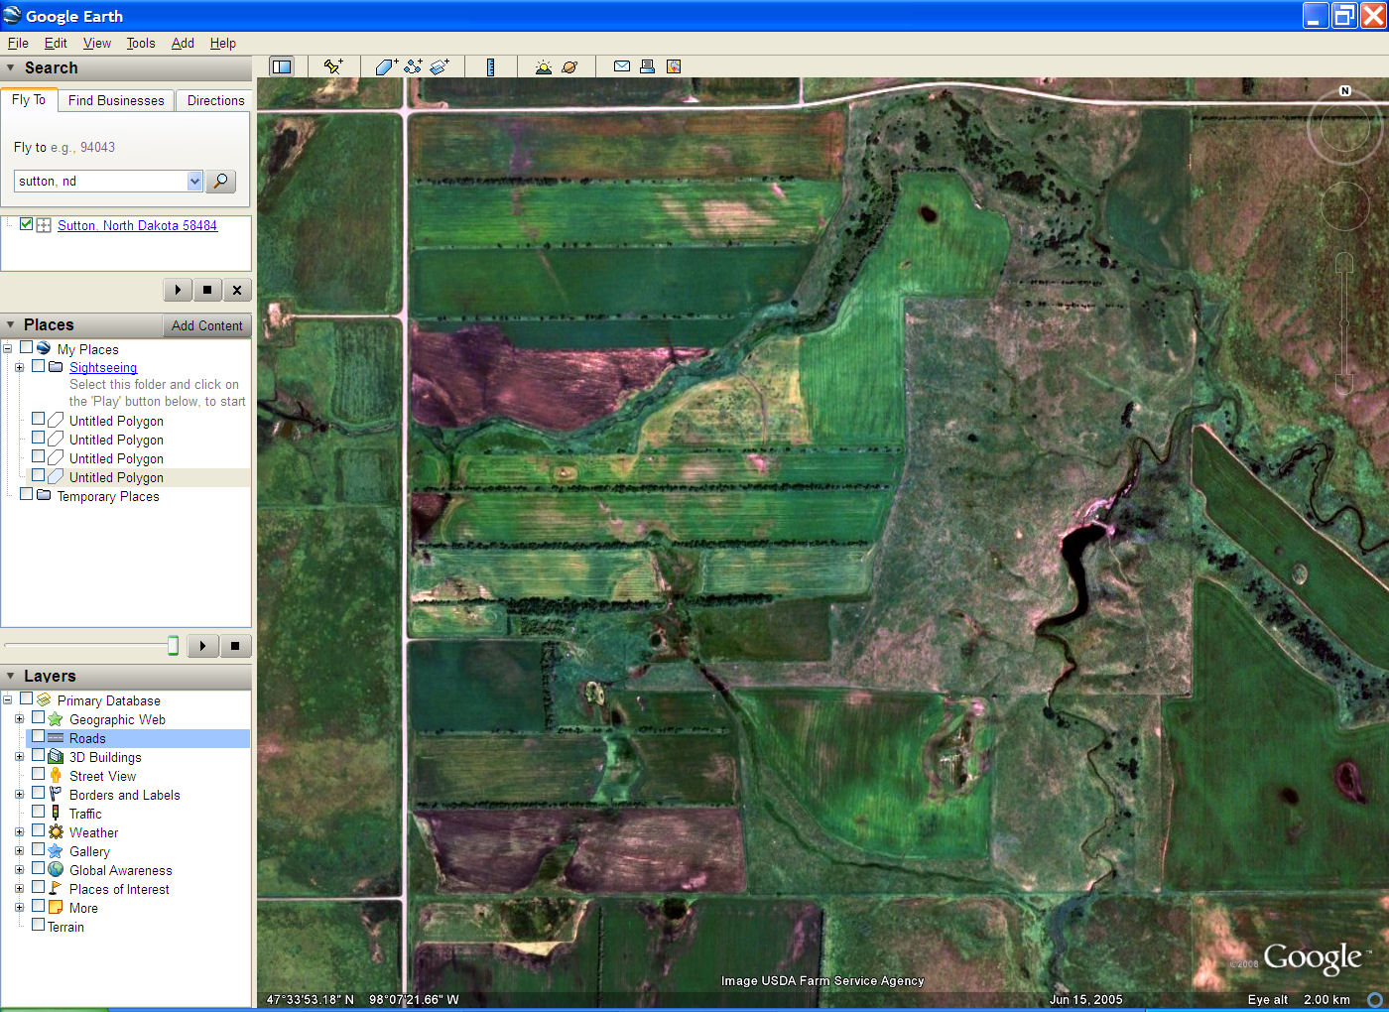Enable the Sightseeing folder checkbox
This screenshot has width=1389, height=1012.
(39, 366)
